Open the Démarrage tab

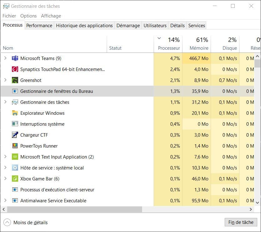tap(128, 26)
